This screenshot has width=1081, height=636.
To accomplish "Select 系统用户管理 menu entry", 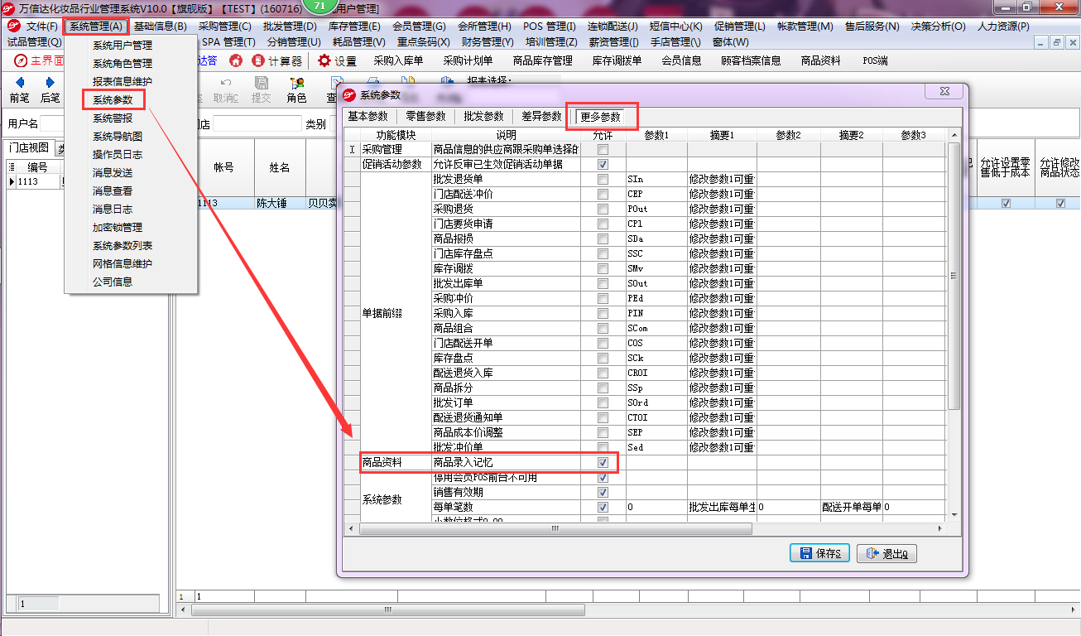I will coord(123,46).
